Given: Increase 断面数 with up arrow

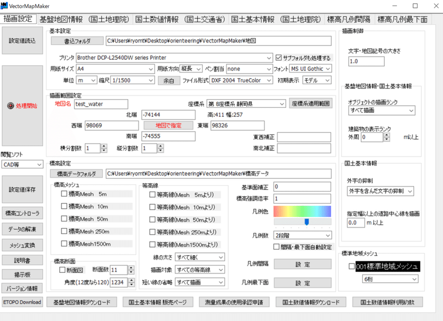Looking at the screenshot, I should [x=131, y=268].
